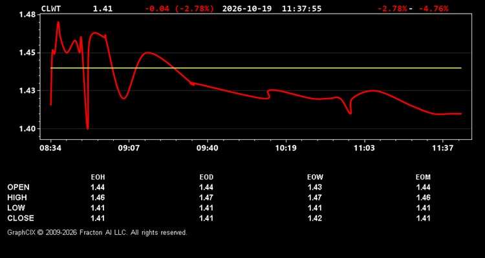This screenshot has width=485, height=258.
Task: Click the EOD column header
Action: click(206, 177)
